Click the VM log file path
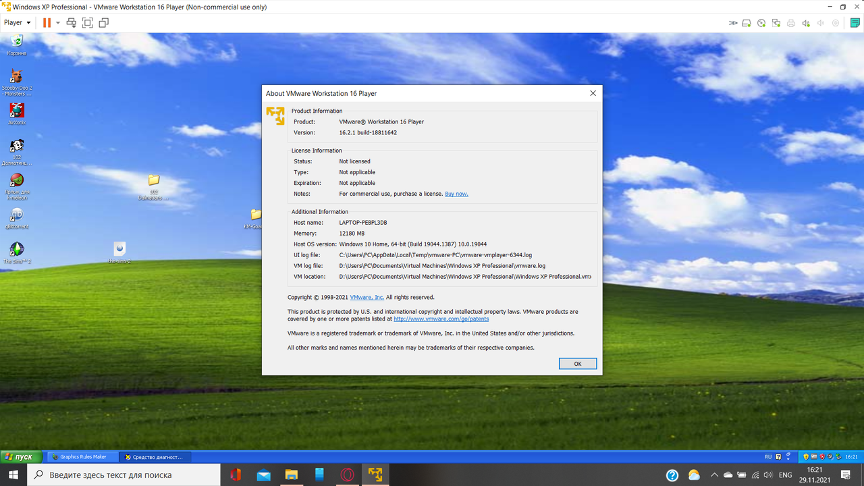This screenshot has height=486, width=864. (442, 266)
